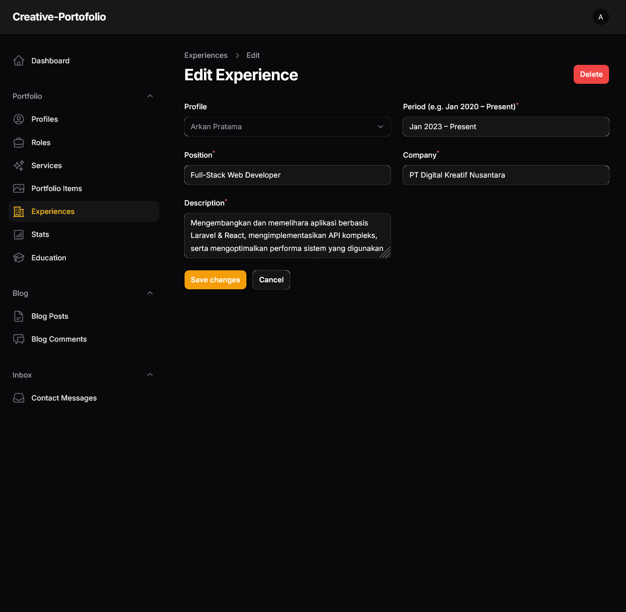Click the Save changes button
This screenshot has height=612, width=626.
215,280
